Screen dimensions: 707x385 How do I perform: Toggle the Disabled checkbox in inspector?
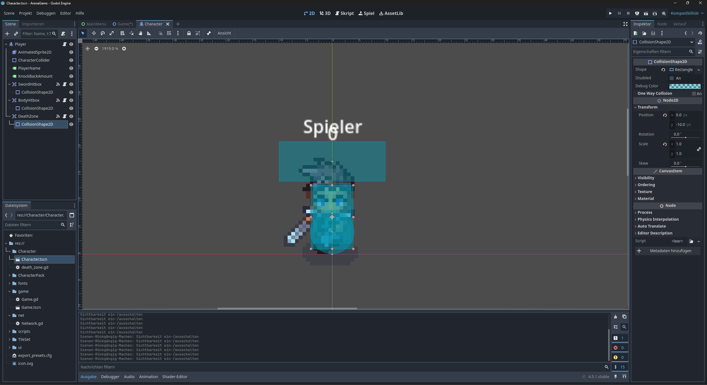(x=672, y=78)
